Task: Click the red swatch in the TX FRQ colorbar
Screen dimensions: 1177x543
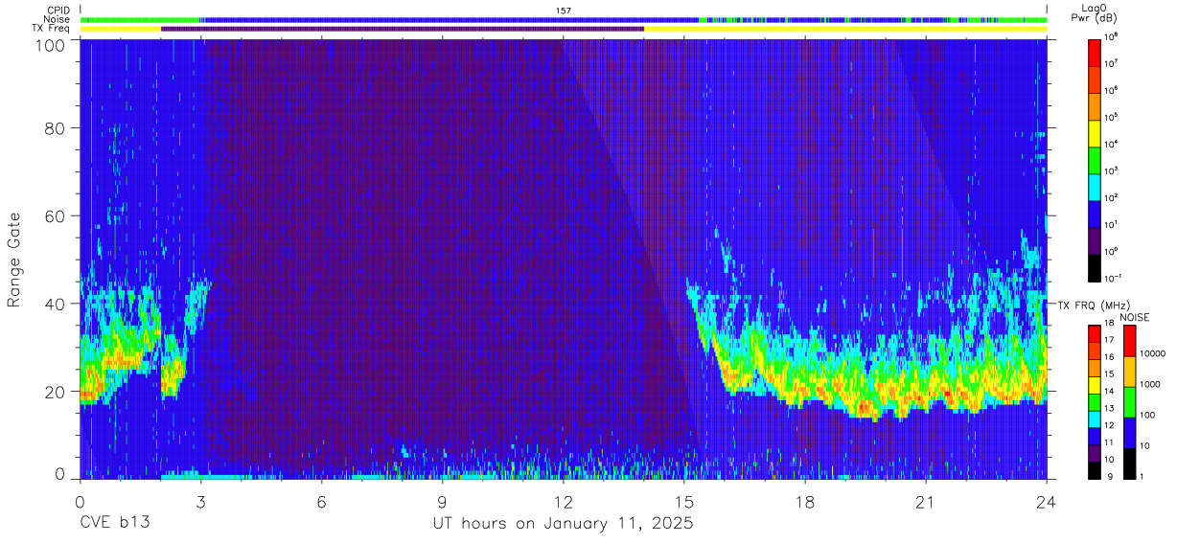Action: tap(1095, 334)
